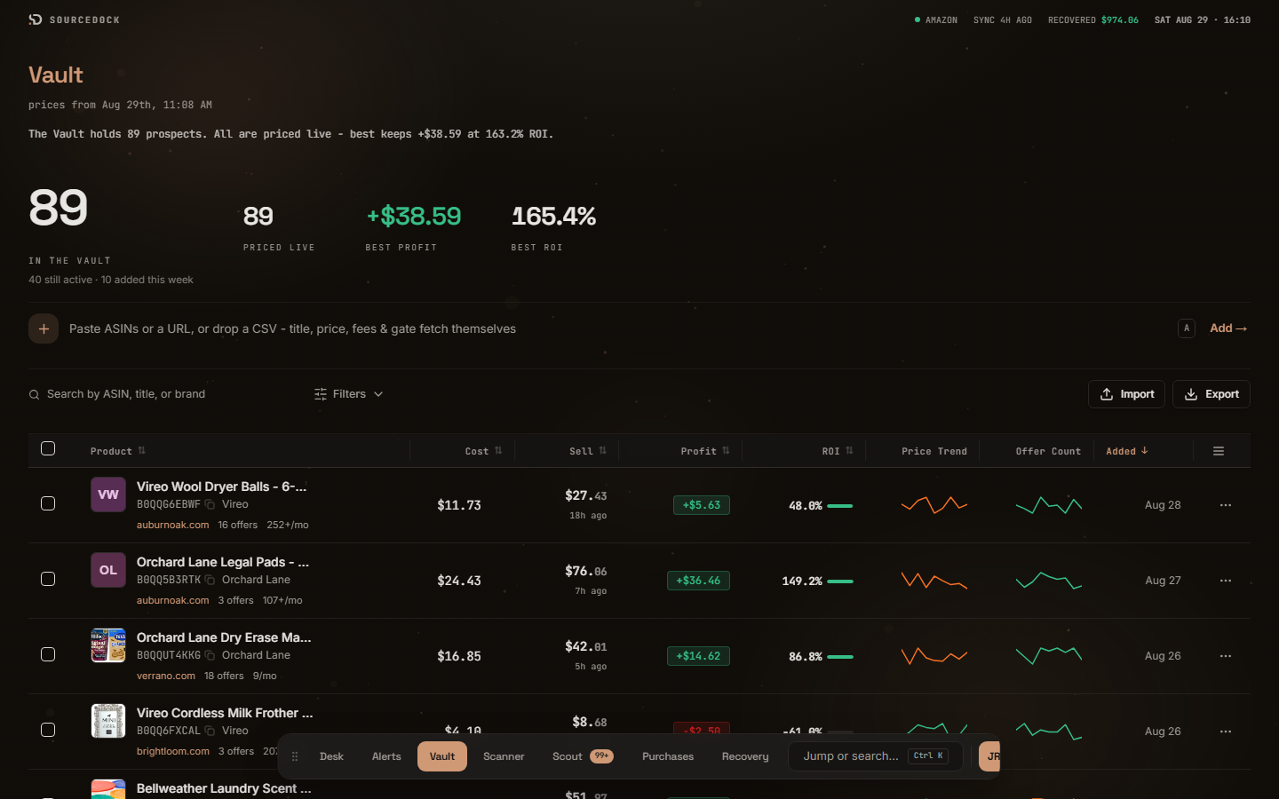Click the plus icon beside paste ASINs

44,328
